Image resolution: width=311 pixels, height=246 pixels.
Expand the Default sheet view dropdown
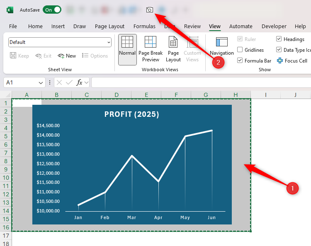click(109, 42)
